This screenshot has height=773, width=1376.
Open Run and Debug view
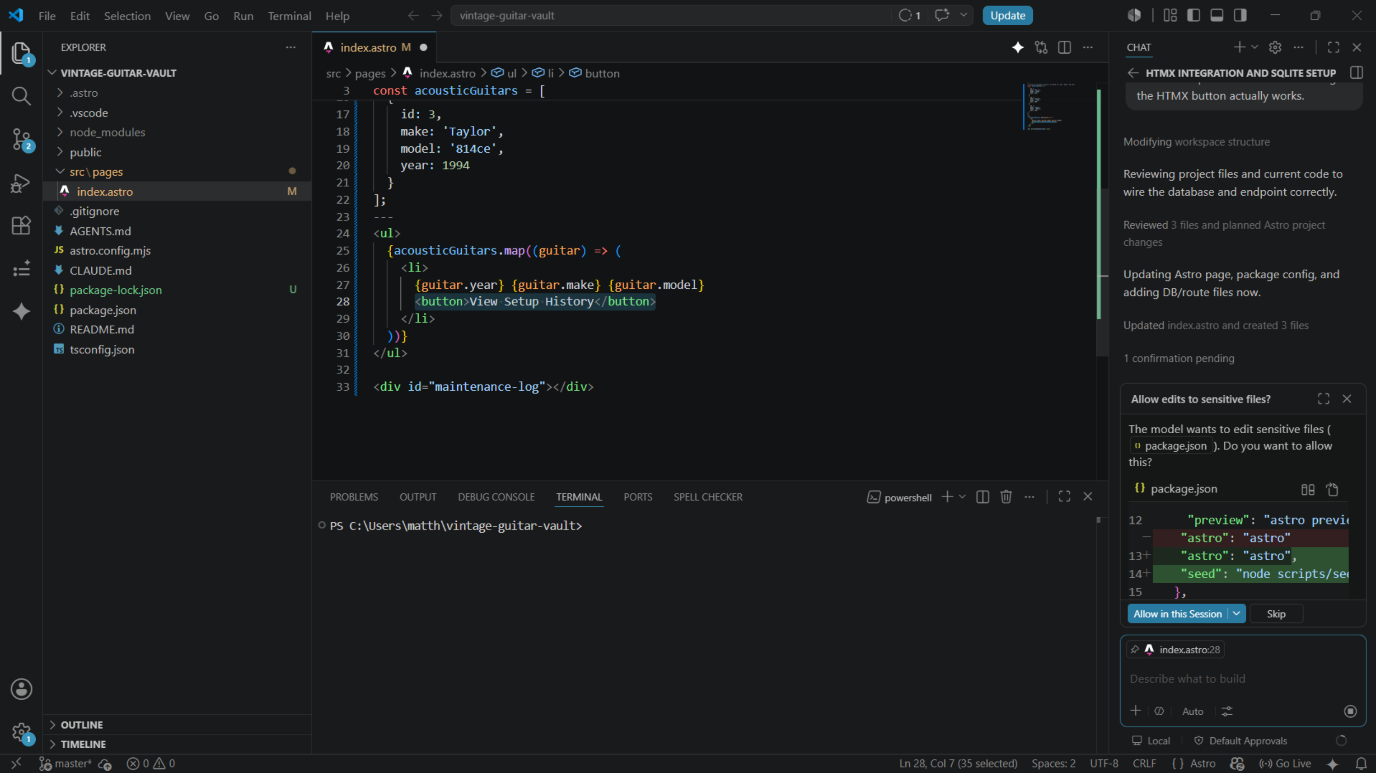point(21,183)
